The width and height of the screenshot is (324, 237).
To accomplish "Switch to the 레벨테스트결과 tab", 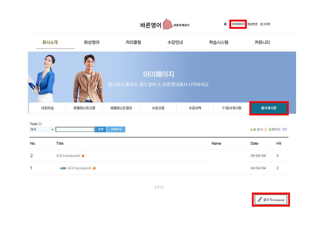I will coord(121,108).
